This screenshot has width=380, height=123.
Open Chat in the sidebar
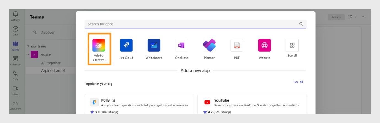tap(15, 31)
